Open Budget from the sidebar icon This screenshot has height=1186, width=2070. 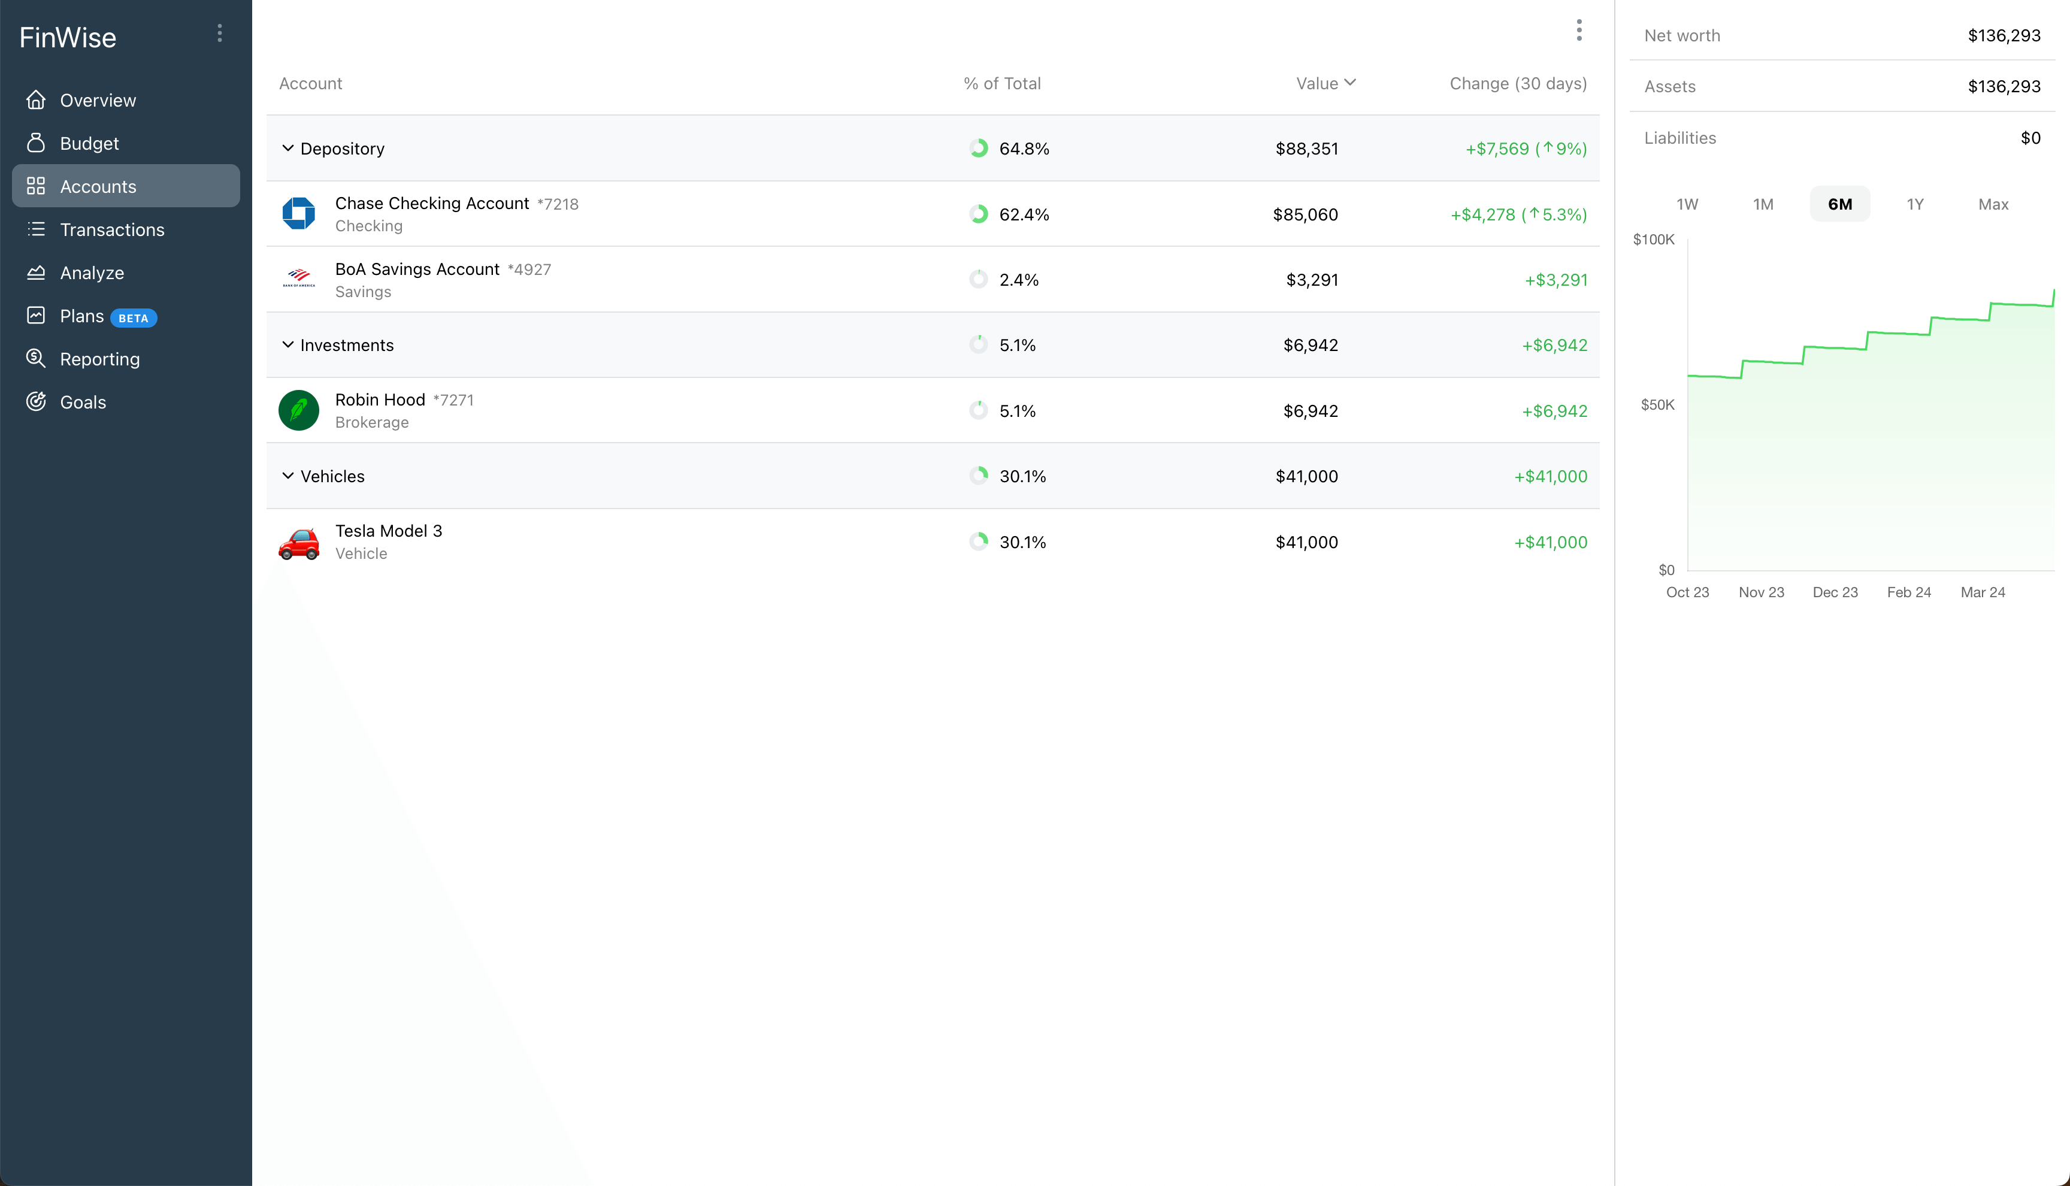[37, 143]
